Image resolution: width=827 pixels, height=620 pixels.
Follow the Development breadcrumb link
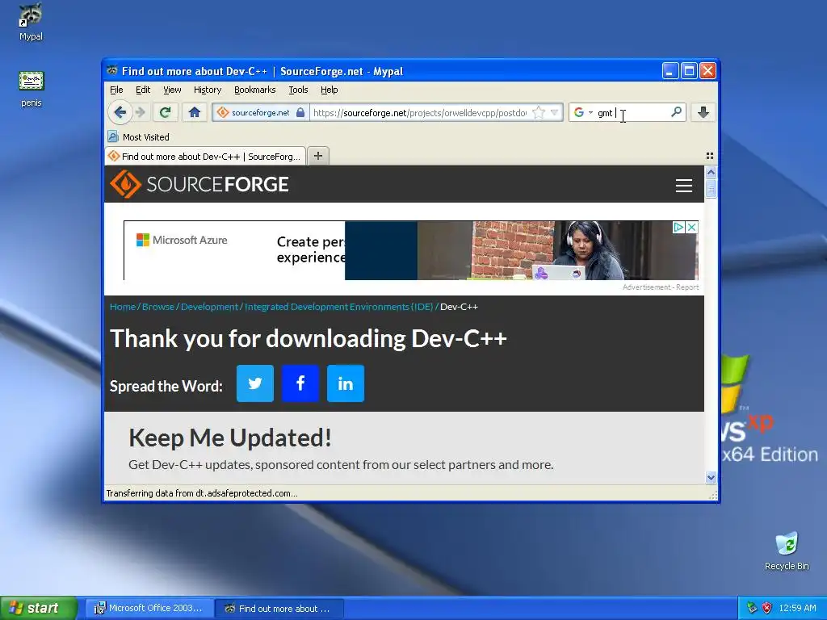(x=209, y=306)
